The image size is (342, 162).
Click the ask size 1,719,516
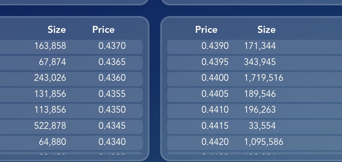[263, 78]
